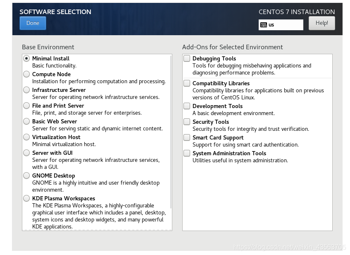Click the text 'Minimal virtualization host.'
The image size is (350, 255).
(x=64, y=144)
